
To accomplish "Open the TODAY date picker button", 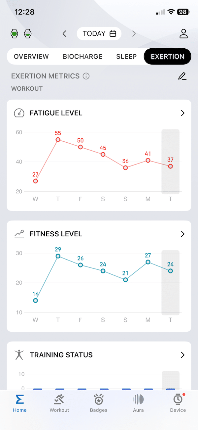I will pyautogui.click(x=99, y=33).
